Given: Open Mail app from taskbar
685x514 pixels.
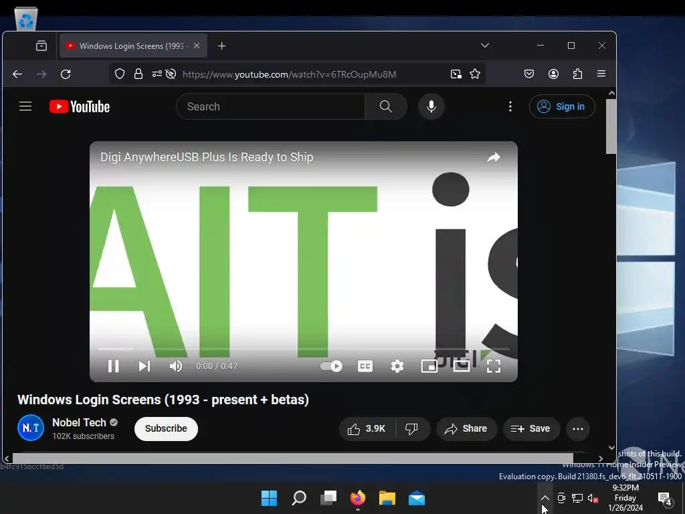Looking at the screenshot, I should click(417, 498).
